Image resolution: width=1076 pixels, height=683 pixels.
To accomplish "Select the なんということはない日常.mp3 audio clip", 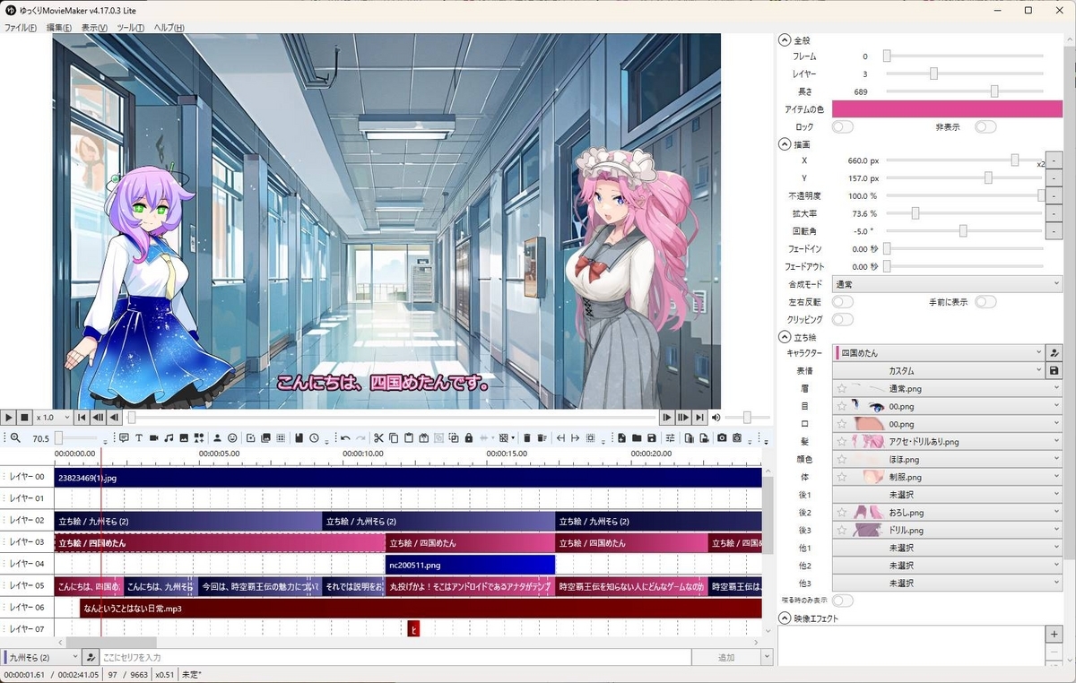I will 421,609.
